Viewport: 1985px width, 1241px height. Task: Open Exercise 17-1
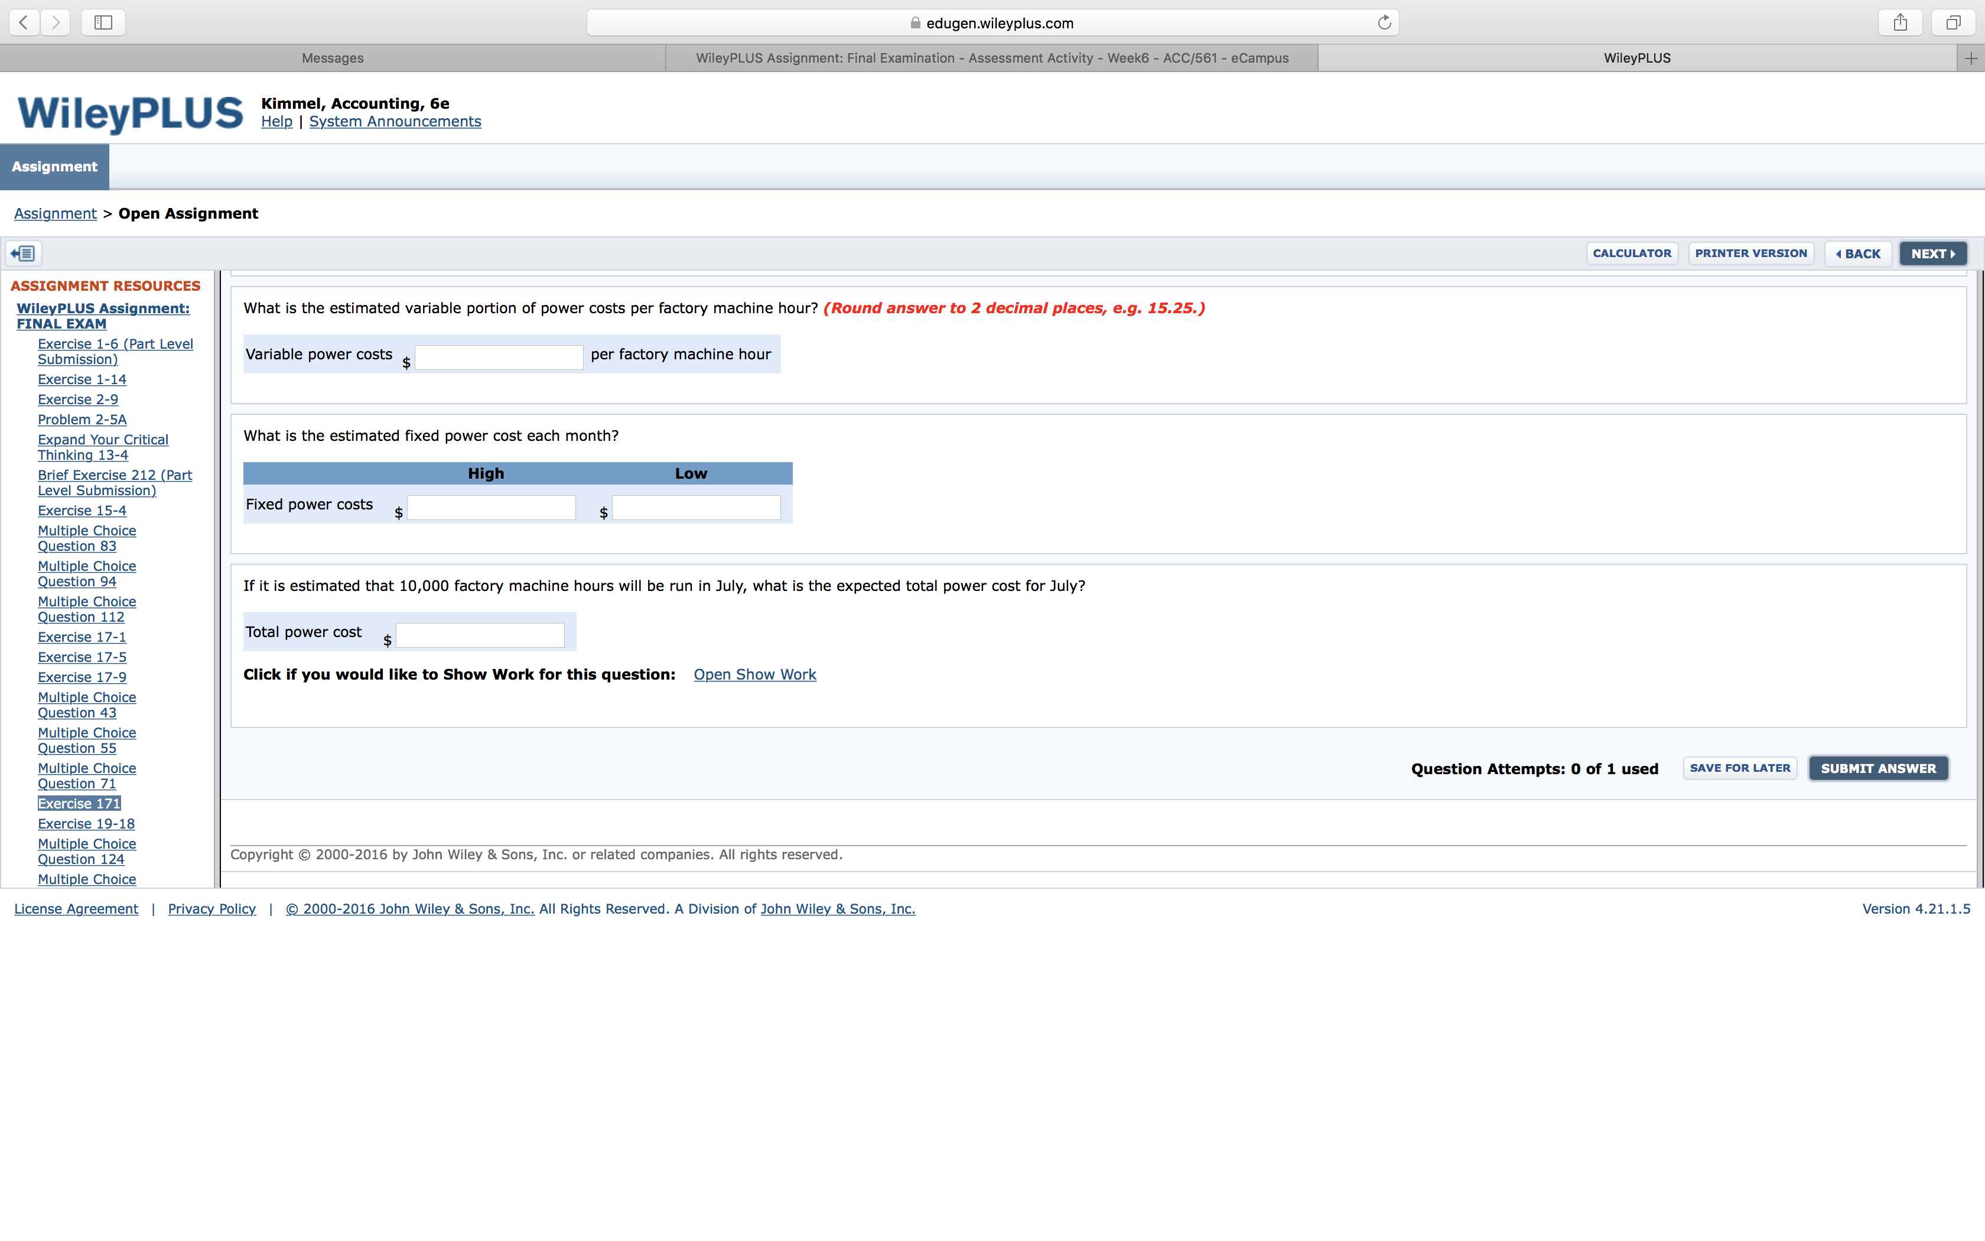click(x=82, y=637)
